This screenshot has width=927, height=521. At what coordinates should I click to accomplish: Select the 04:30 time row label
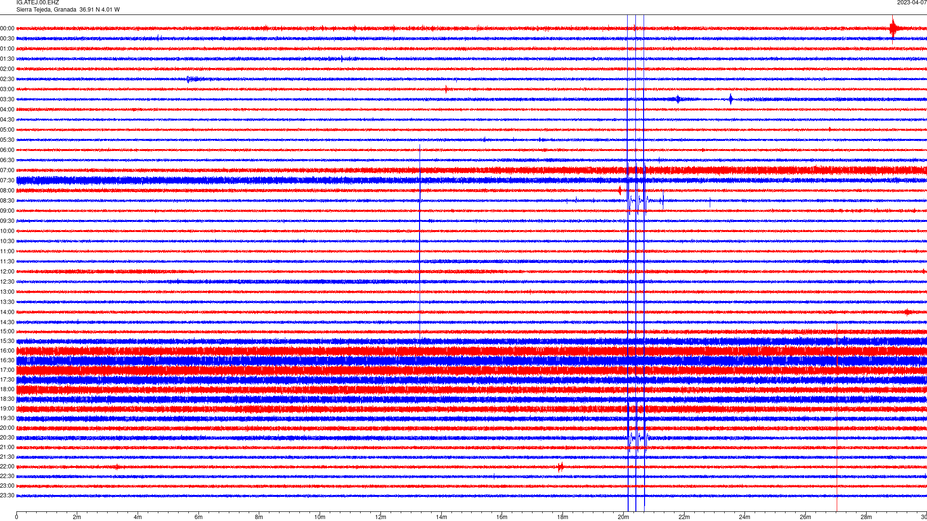tap(7, 120)
